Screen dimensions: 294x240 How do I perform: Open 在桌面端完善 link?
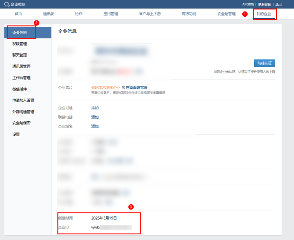coord(136,87)
